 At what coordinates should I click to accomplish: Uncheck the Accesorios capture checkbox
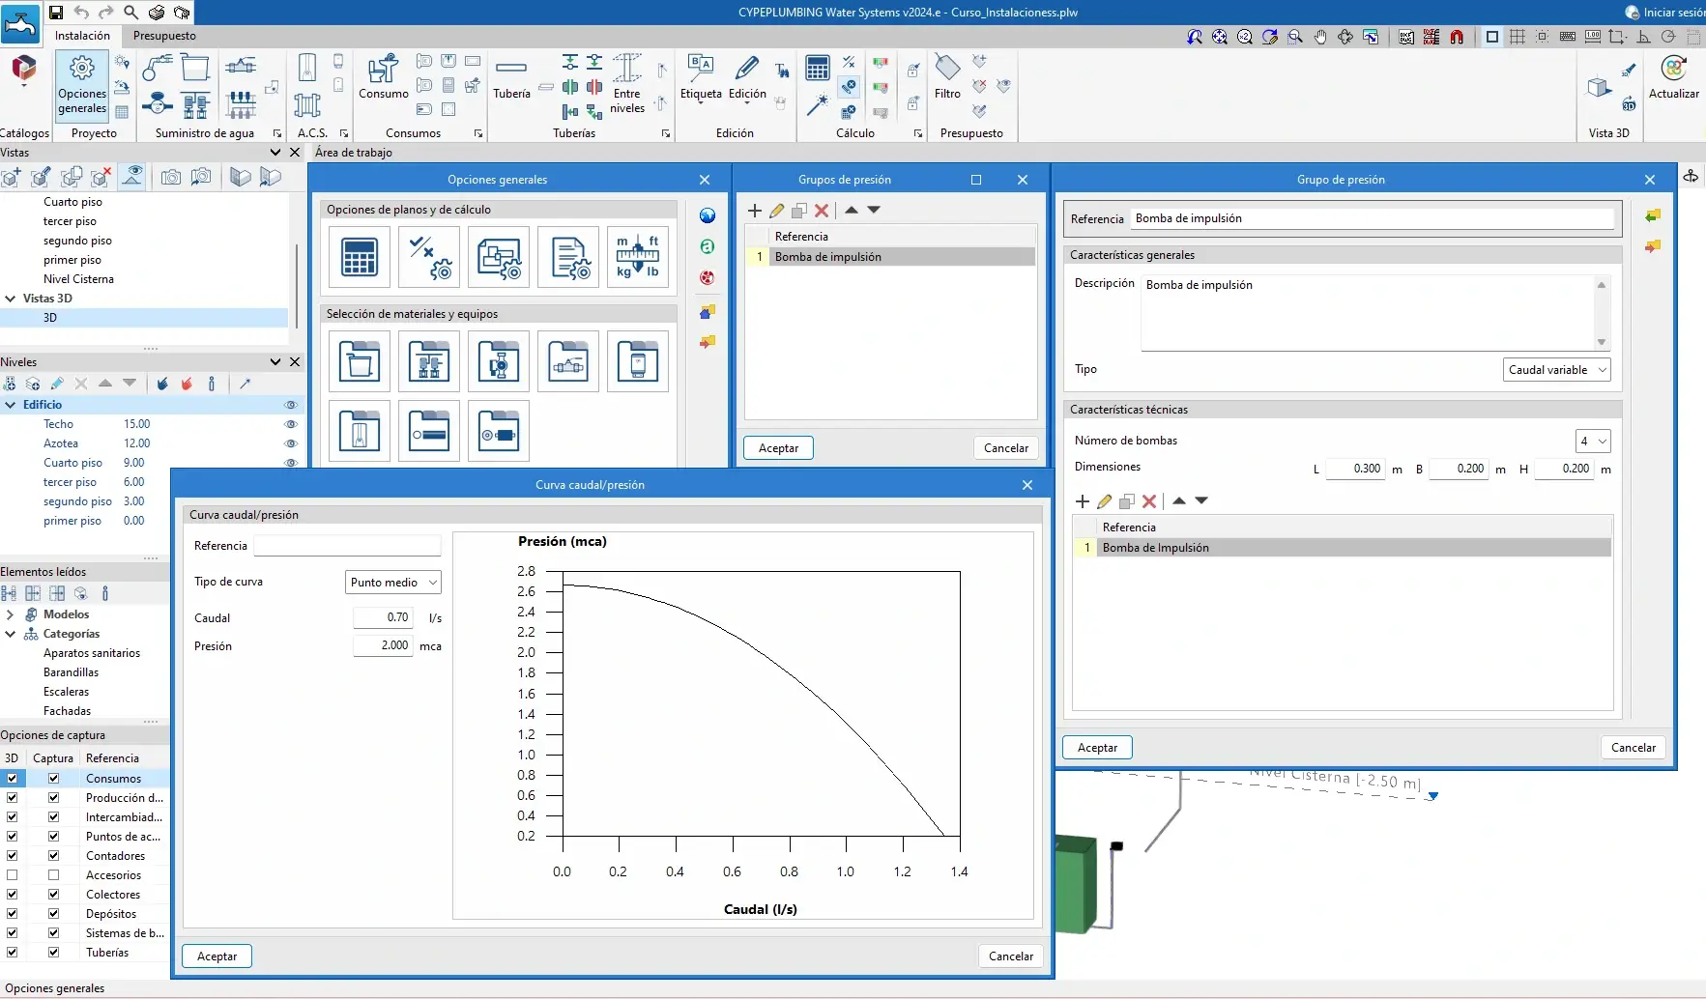coord(53,874)
